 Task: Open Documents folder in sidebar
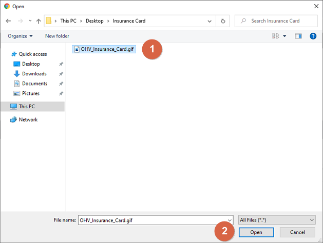coord(34,84)
